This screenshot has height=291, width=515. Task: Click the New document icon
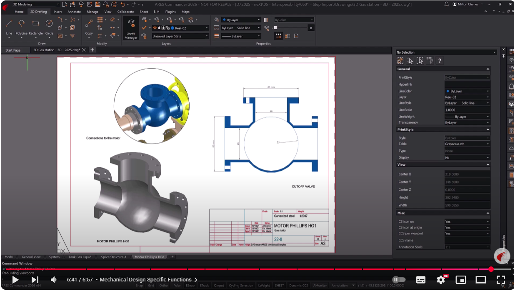[x=64, y=4]
